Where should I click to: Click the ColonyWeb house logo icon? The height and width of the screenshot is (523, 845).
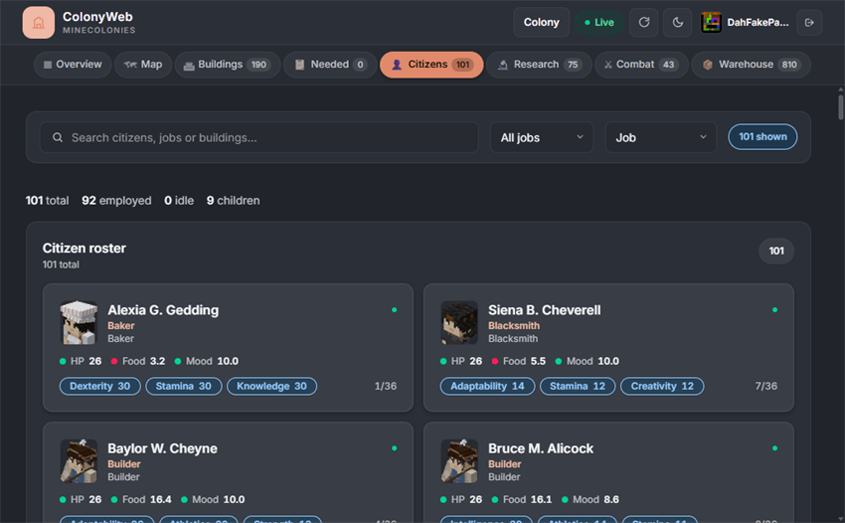[38, 23]
